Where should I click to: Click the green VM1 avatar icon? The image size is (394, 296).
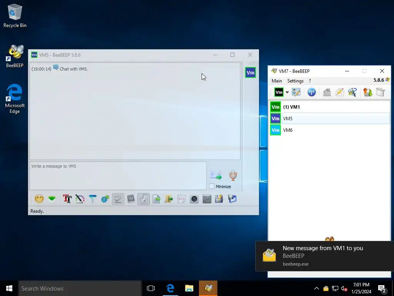pyautogui.click(x=275, y=107)
